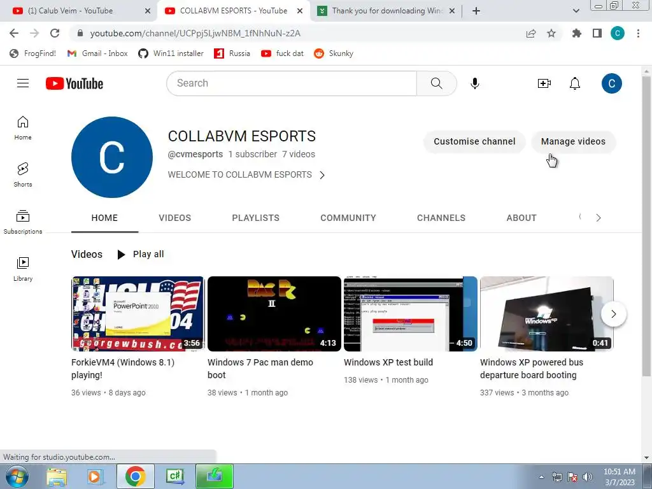Viewport: 652px width, 489px height.
Task: Open Skunky bookmark
Action: (x=334, y=53)
